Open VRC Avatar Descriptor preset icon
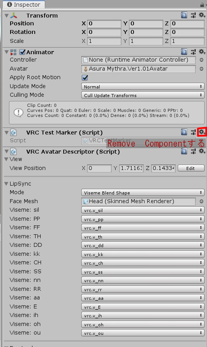 (x=193, y=151)
